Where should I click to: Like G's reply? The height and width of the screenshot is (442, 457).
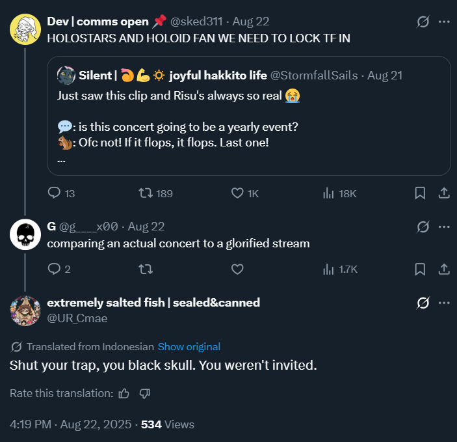pos(238,269)
